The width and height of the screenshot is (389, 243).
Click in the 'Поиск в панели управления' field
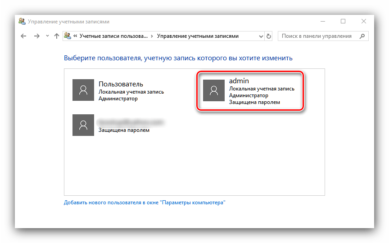click(317, 36)
